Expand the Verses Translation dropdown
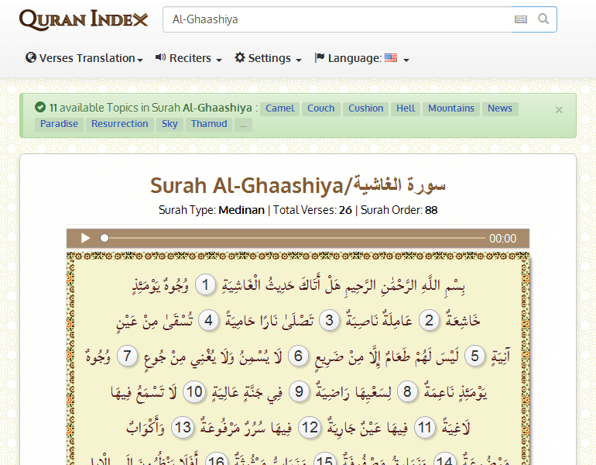 pos(84,58)
